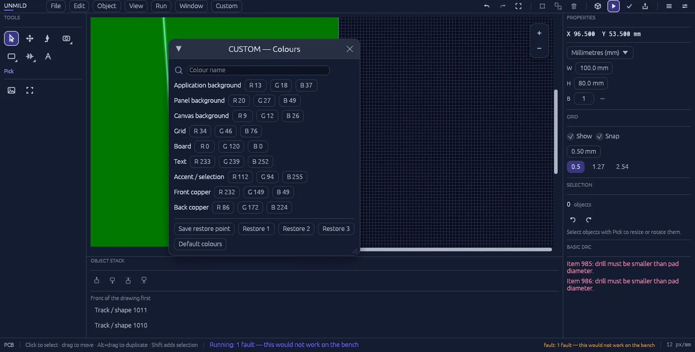Open the Custom menu

tap(226, 6)
